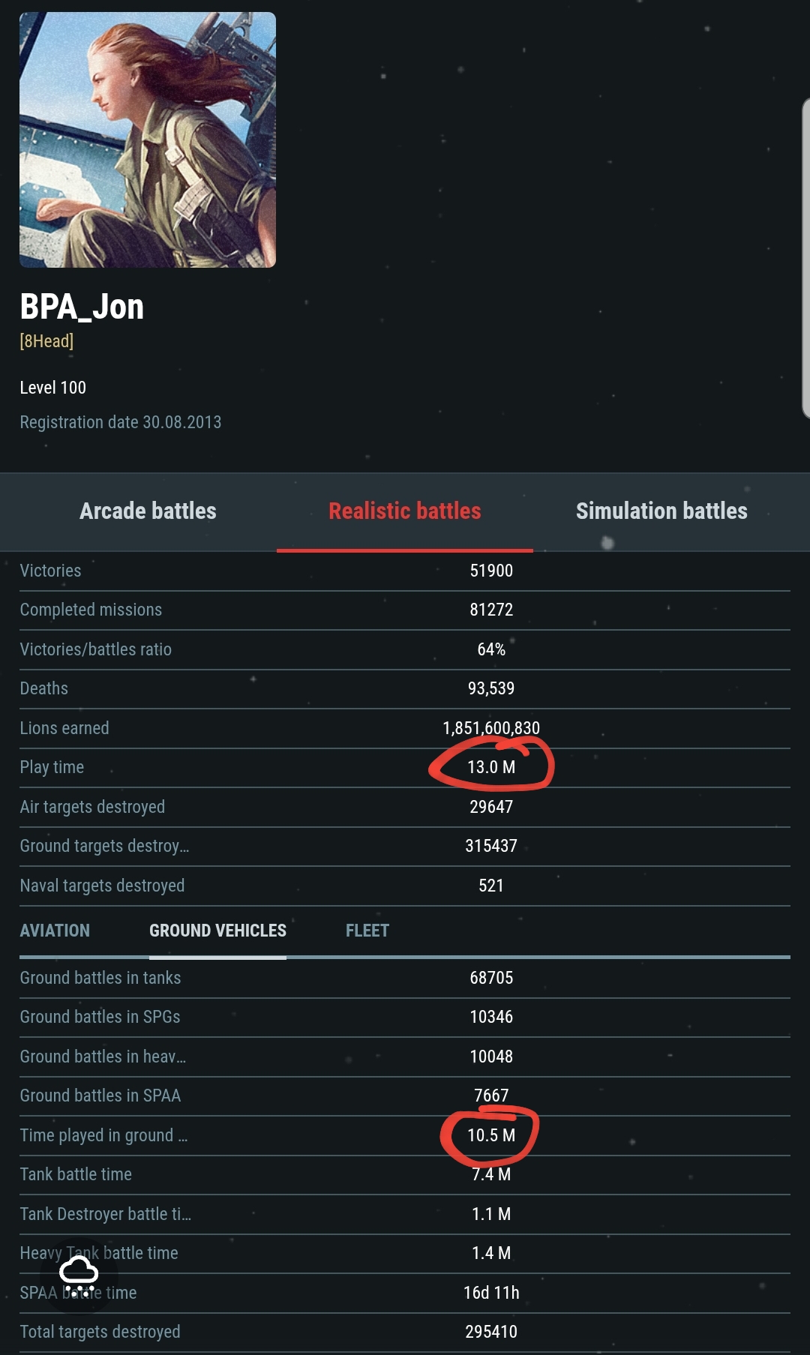This screenshot has height=1355, width=810.
Task: Expand truncated Ground targets destroyed label
Action: 104,846
